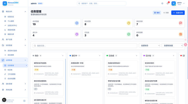Open the 渗透测试第一阶段 task card
The height and width of the screenshot is (104, 188).
[85, 69]
